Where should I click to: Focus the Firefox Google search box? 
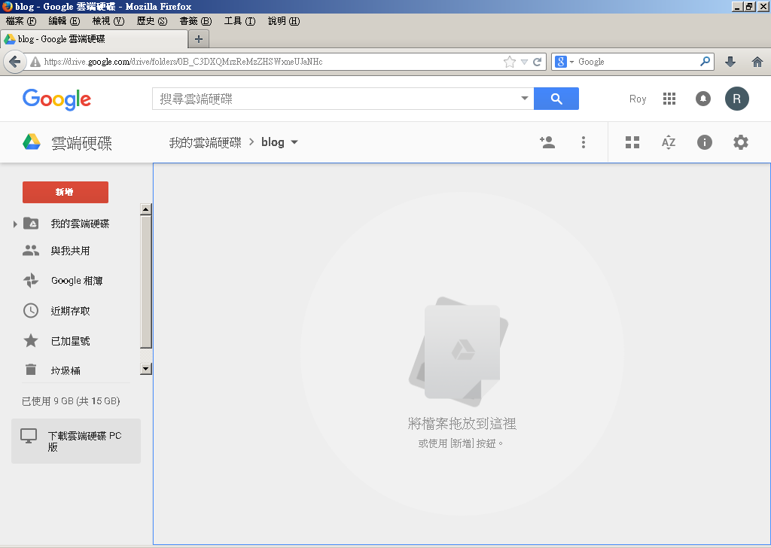637,62
